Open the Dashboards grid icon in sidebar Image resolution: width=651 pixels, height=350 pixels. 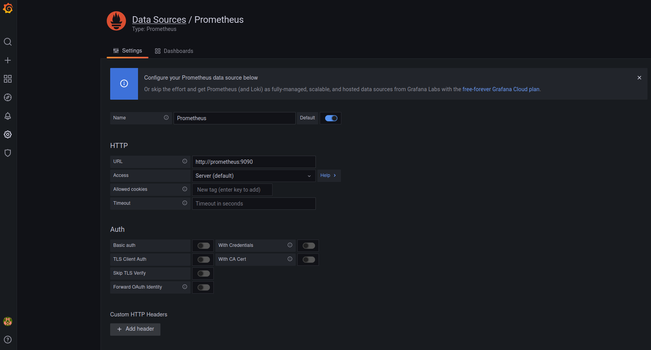coord(8,79)
